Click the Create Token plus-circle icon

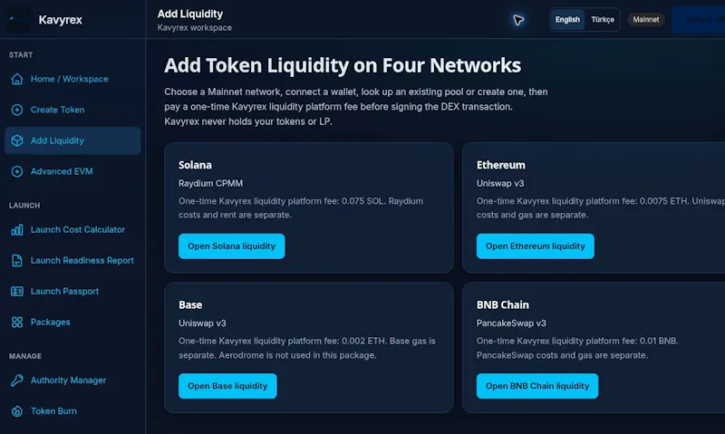[x=17, y=110]
